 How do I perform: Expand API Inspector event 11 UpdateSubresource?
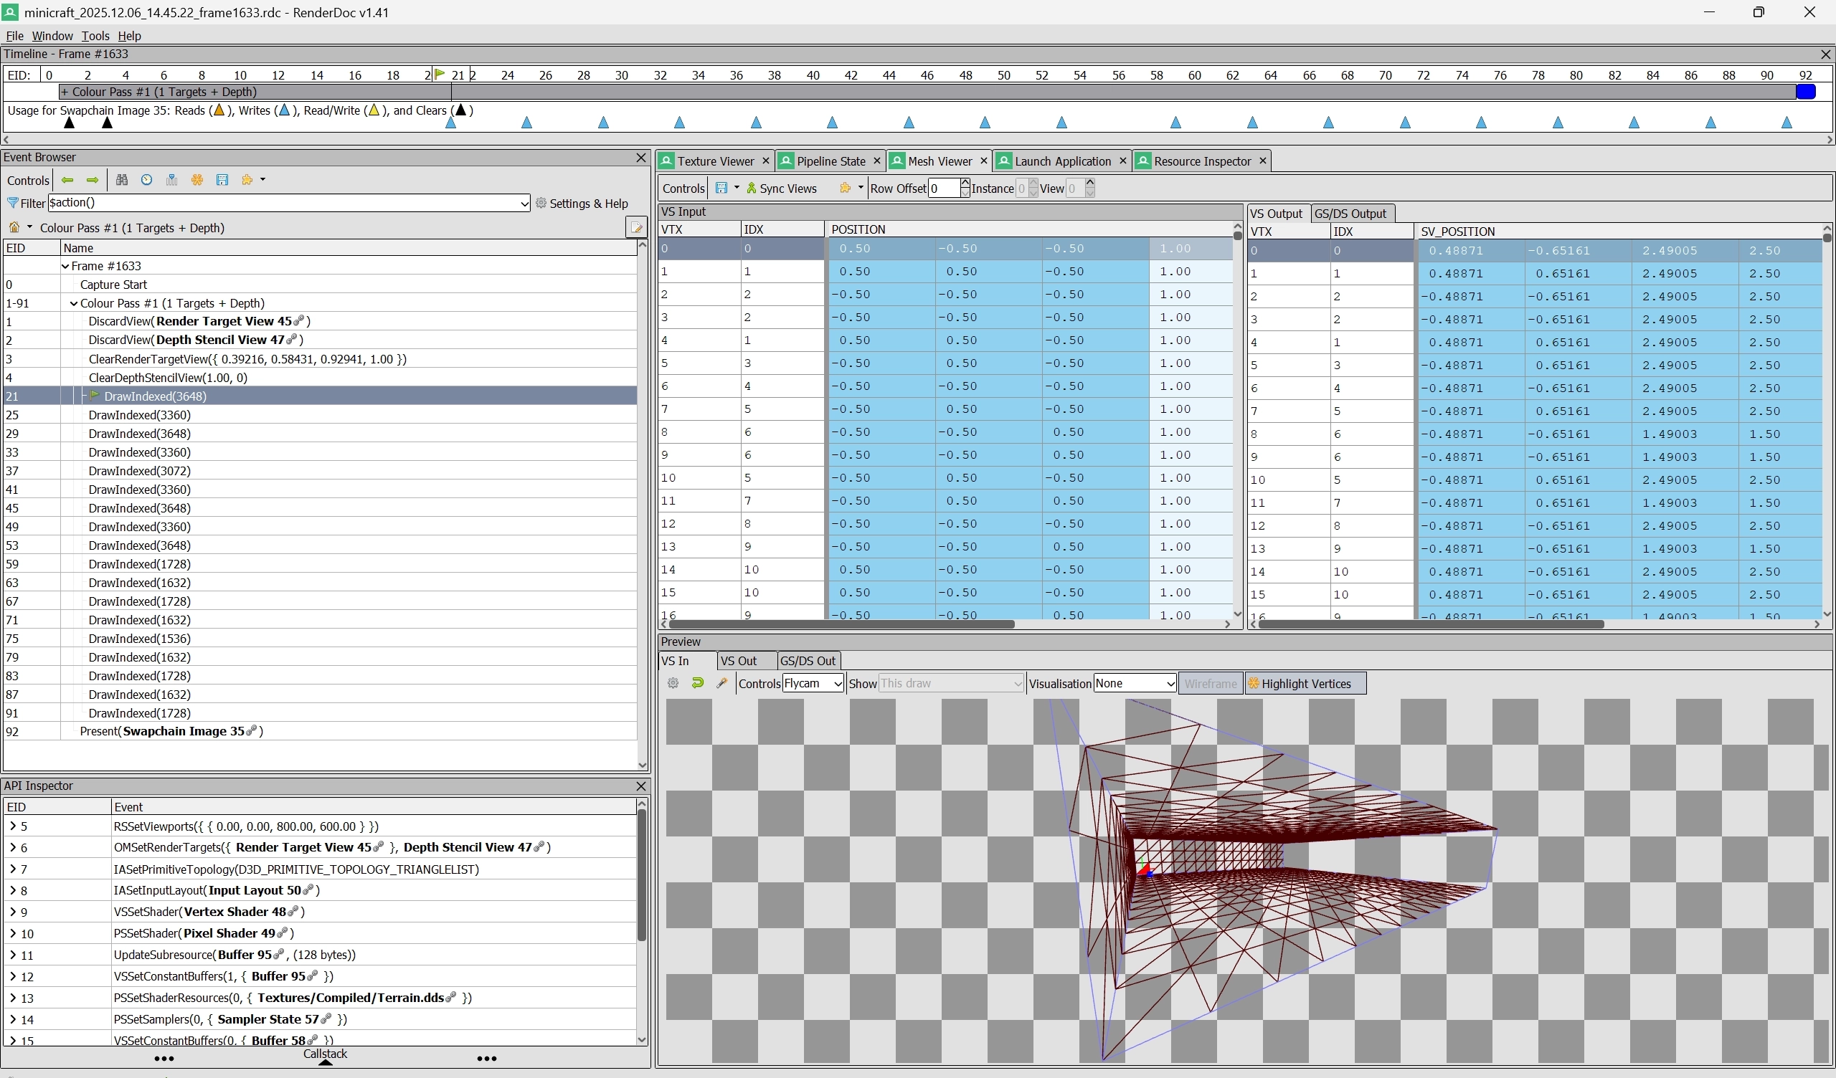(x=12, y=955)
